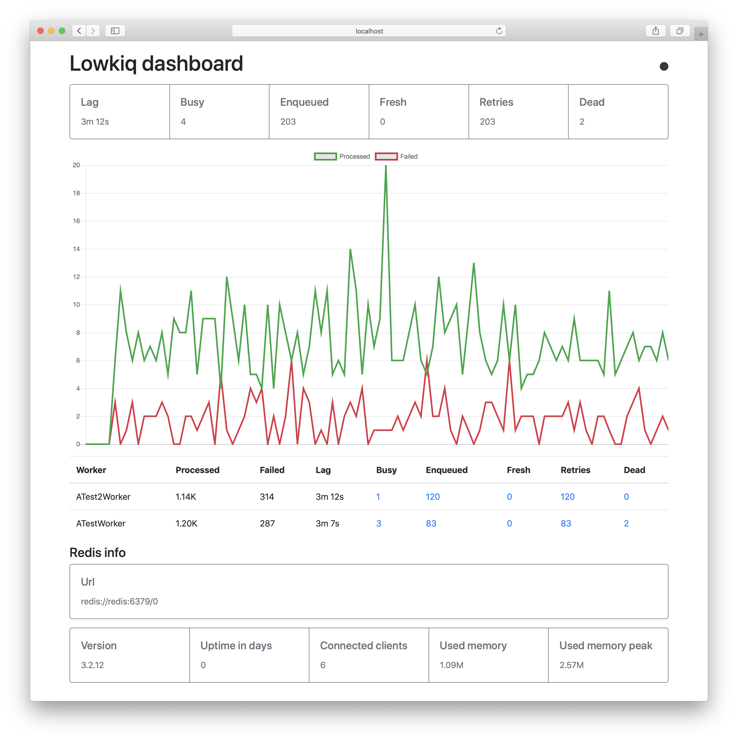Toggle the Safari sidebar icon

[115, 31]
